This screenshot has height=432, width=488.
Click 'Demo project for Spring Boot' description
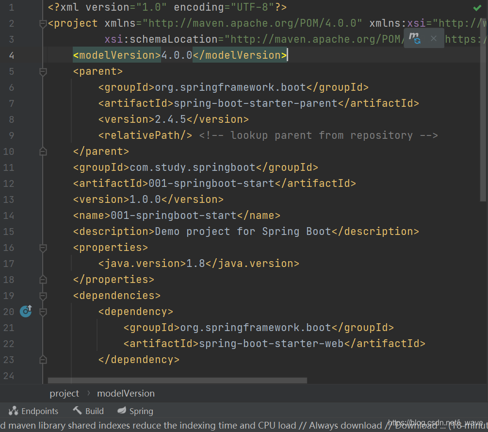[x=243, y=232]
